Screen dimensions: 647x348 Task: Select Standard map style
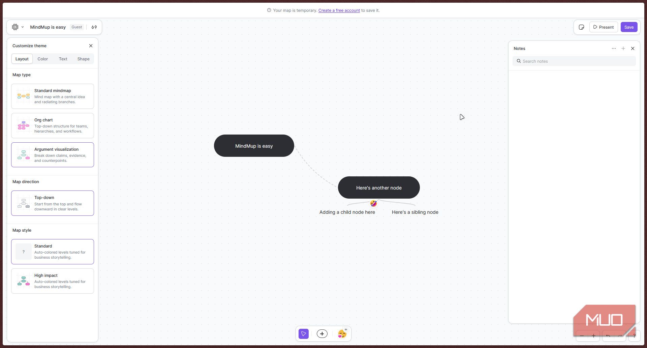53,252
